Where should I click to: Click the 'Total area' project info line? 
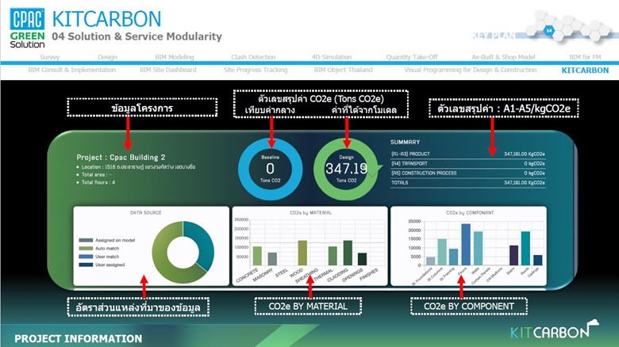96,174
